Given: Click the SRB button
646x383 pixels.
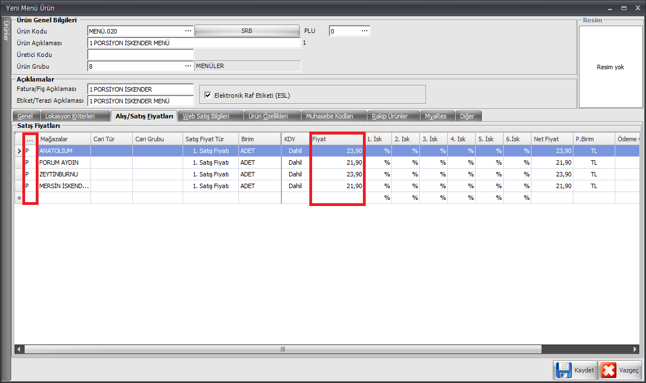Looking at the screenshot, I should pos(246,31).
